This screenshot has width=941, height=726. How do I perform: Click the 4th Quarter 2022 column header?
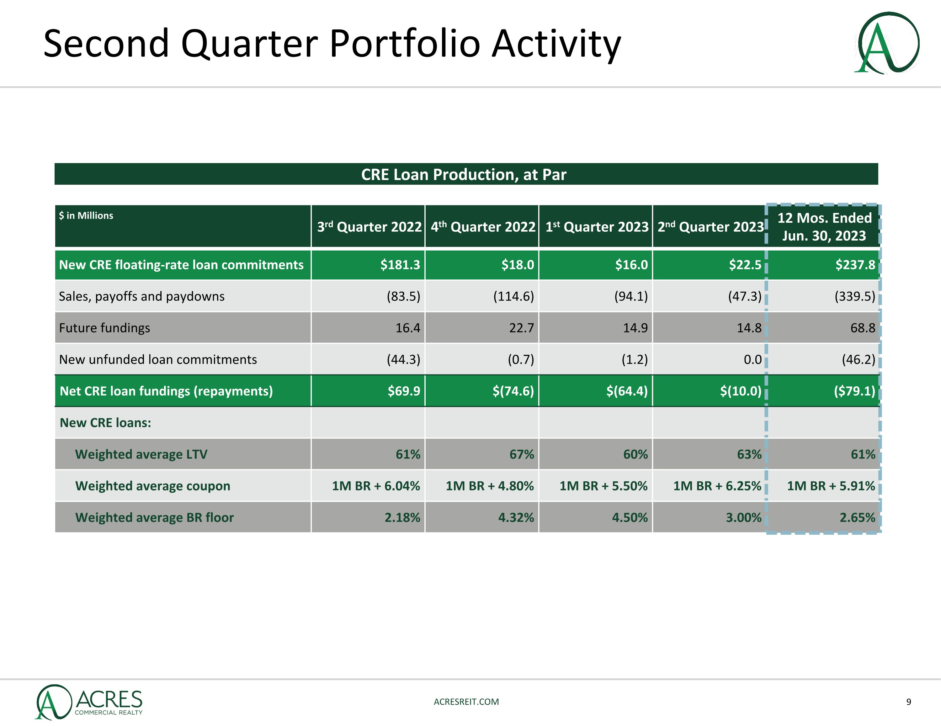point(482,227)
